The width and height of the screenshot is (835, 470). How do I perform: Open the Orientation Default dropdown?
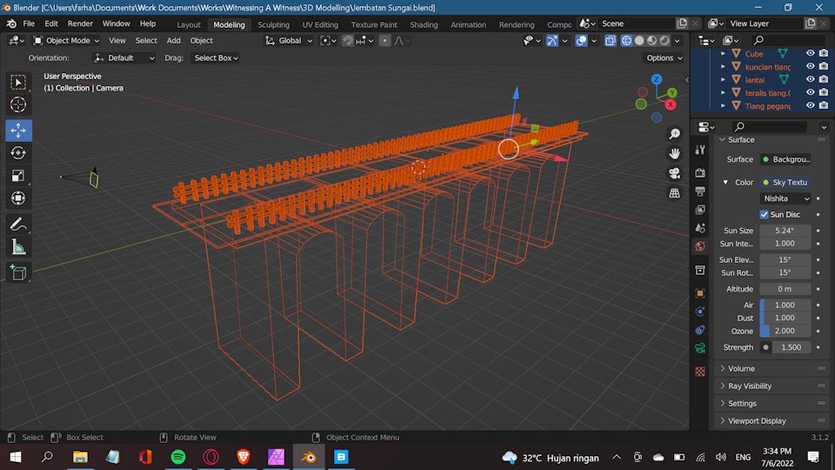pyautogui.click(x=124, y=58)
